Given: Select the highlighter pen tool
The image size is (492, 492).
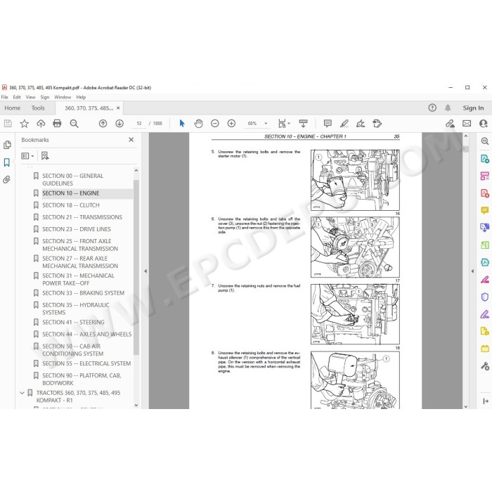Looking at the screenshot, I should click(344, 124).
